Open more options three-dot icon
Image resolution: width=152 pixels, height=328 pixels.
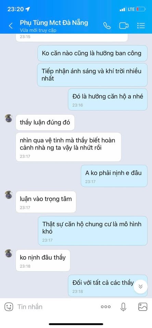point(106,307)
